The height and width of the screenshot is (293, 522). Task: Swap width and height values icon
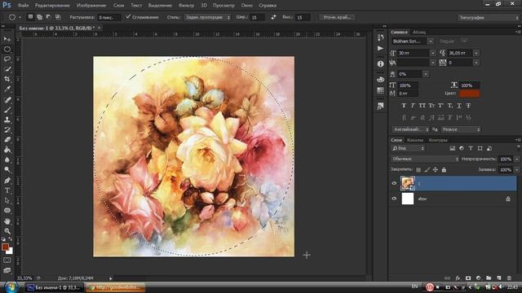click(273, 17)
